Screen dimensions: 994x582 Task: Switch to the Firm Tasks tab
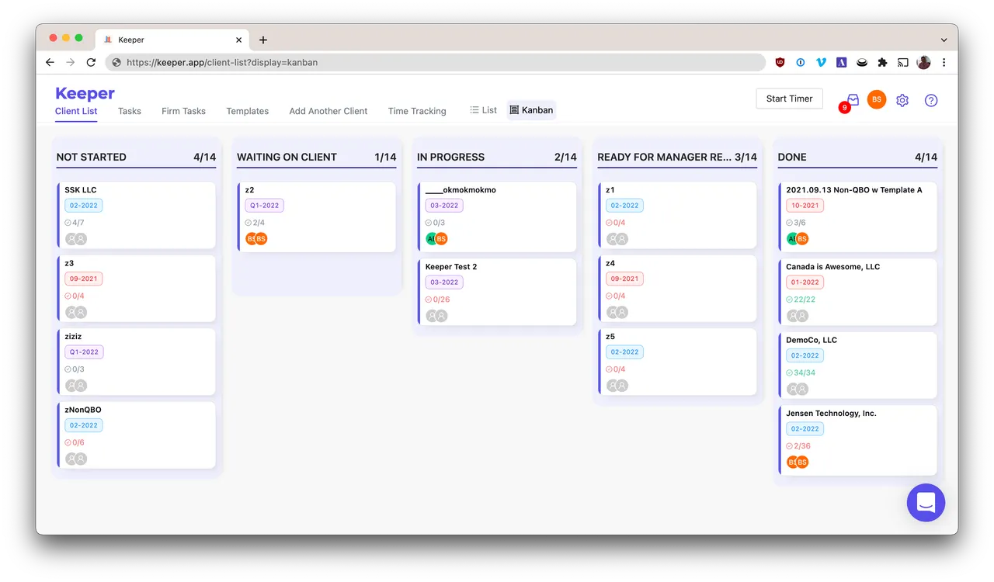click(183, 111)
